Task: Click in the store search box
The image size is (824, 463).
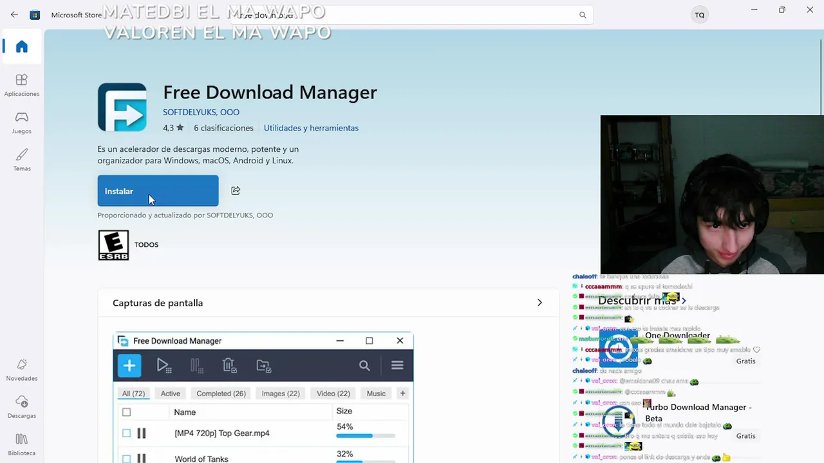Action: tap(412, 15)
